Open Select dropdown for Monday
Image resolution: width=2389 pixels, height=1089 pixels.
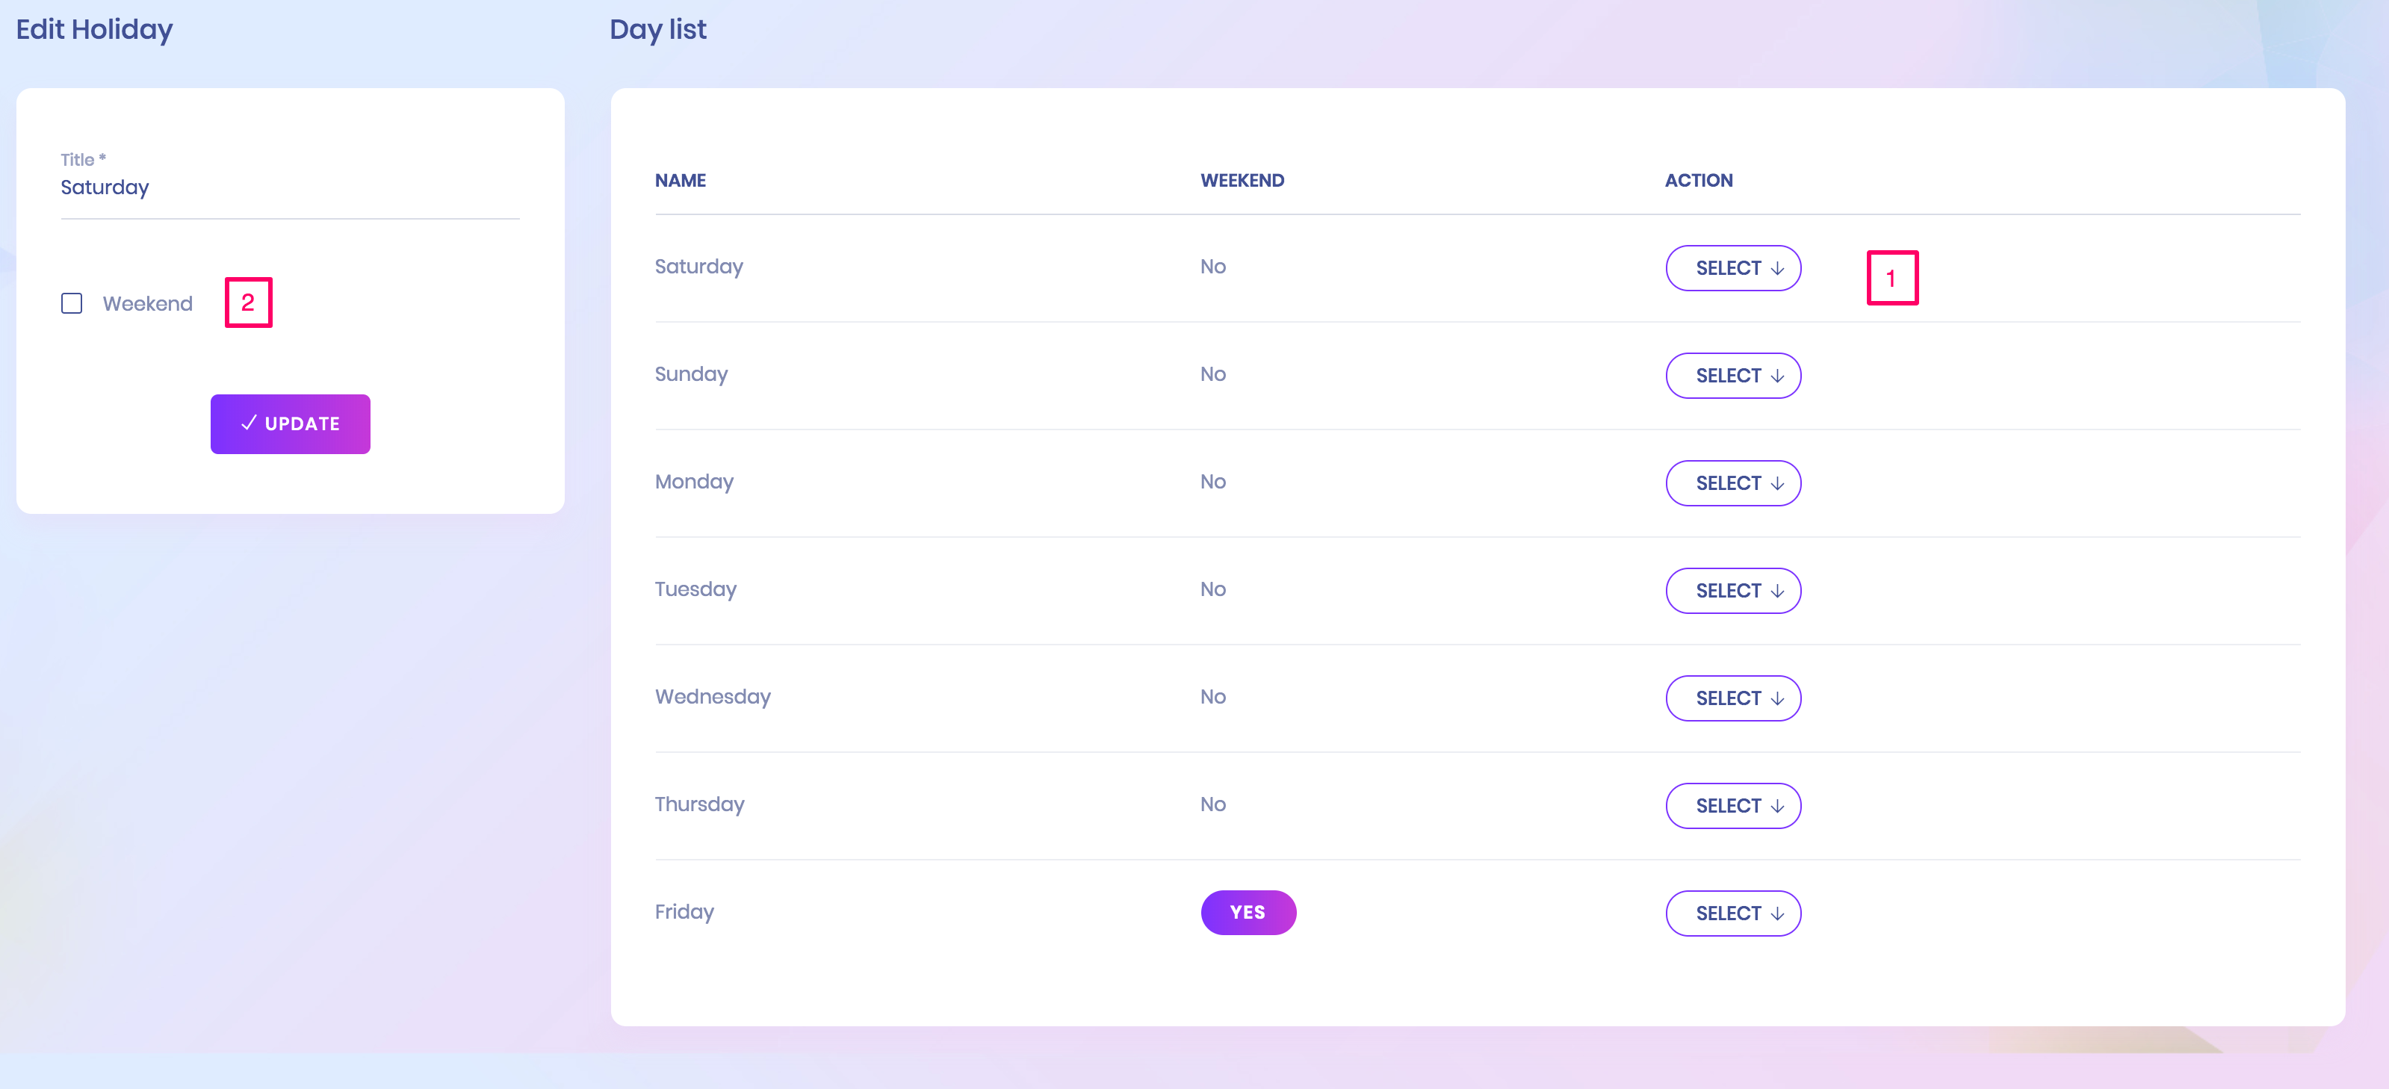coord(1732,483)
